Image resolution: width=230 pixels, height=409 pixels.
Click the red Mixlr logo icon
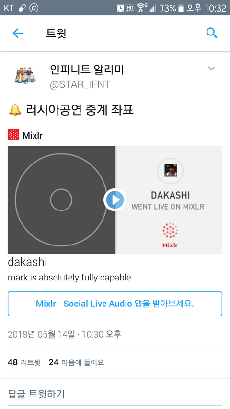13,135
